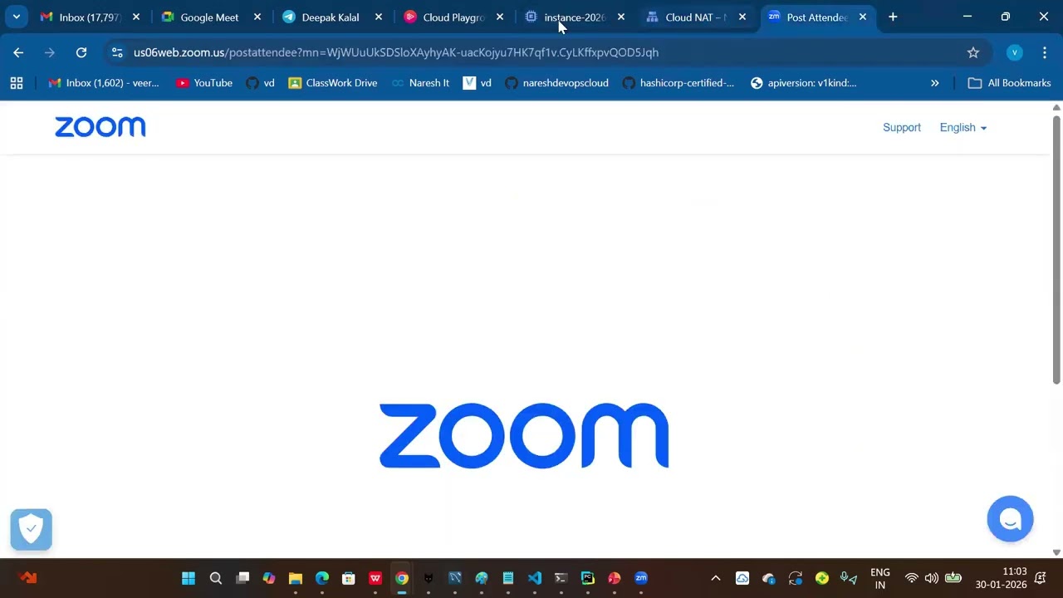1063x598 pixels.
Task: Click the Zoom logo in the page header
Action: tap(100, 127)
